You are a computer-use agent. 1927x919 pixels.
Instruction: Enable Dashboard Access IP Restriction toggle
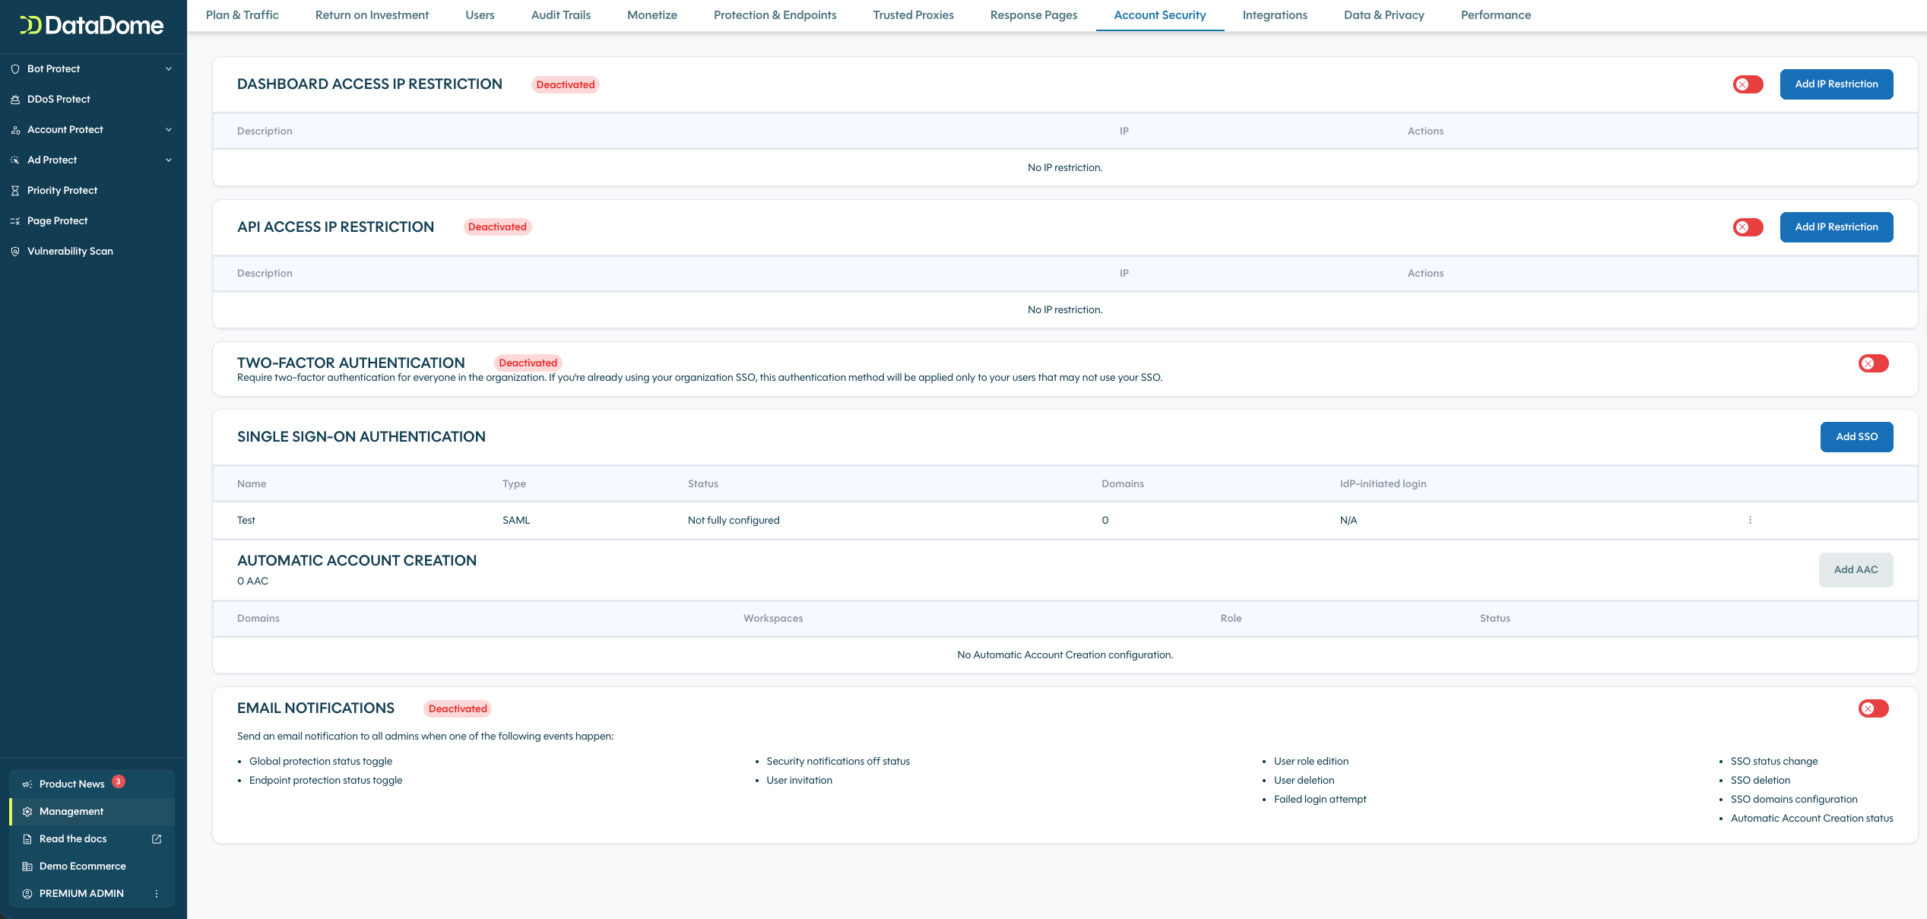point(1748,84)
